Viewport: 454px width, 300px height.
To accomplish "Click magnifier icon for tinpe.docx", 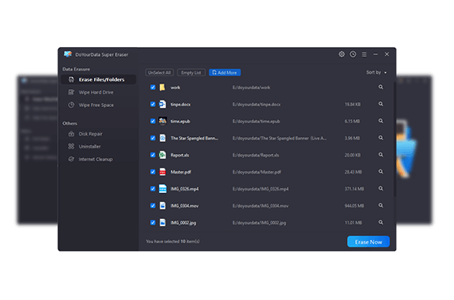I will point(381,104).
